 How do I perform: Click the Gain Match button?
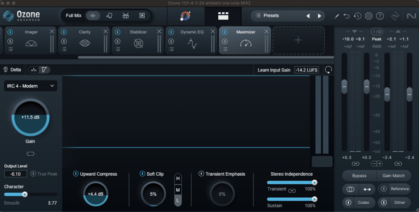pos(393,176)
